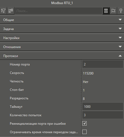This screenshot has width=124, height=137.
Task: Expand the Отношения section arrow
Action: pyautogui.click(x=120, y=47)
